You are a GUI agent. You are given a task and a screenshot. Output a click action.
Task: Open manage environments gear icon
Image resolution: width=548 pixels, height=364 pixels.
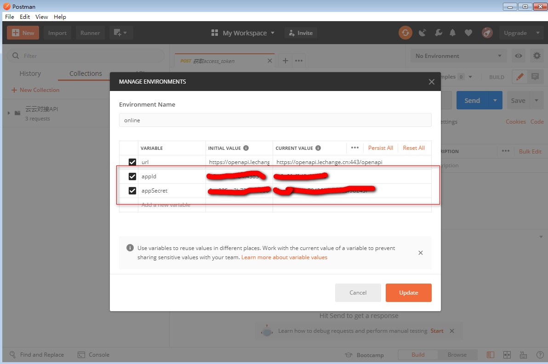click(x=537, y=56)
